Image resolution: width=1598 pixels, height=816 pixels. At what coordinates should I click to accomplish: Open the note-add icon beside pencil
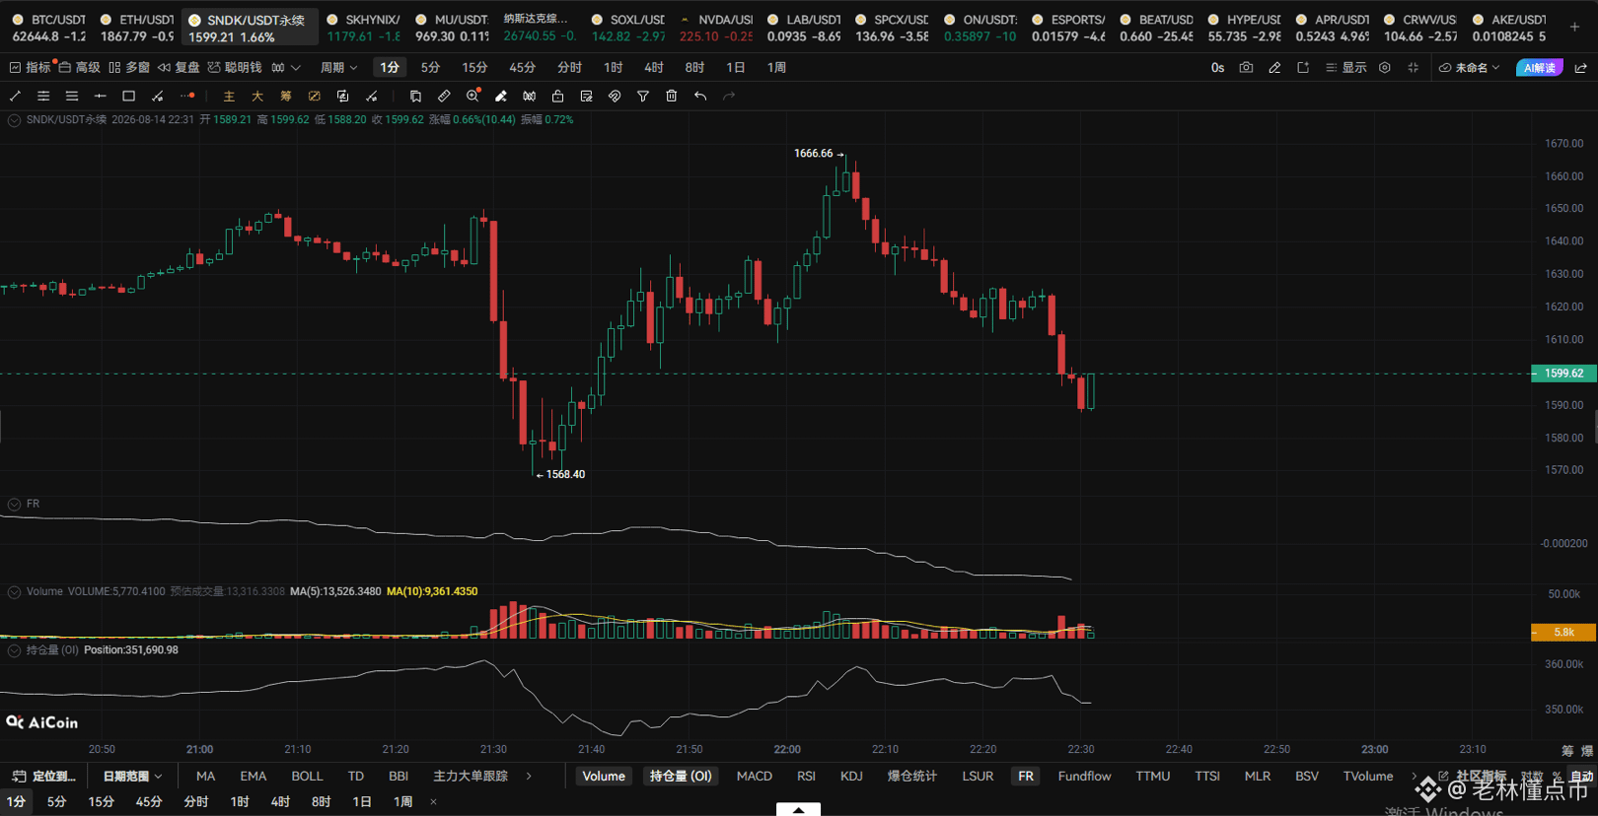(1303, 68)
